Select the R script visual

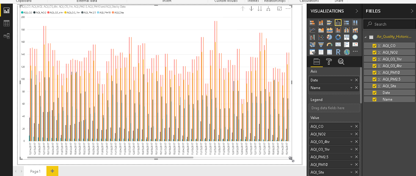pyautogui.click(x=338, y=52)
